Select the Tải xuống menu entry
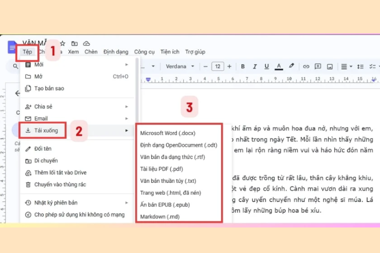The image size is (380, 253). (77, 130)
